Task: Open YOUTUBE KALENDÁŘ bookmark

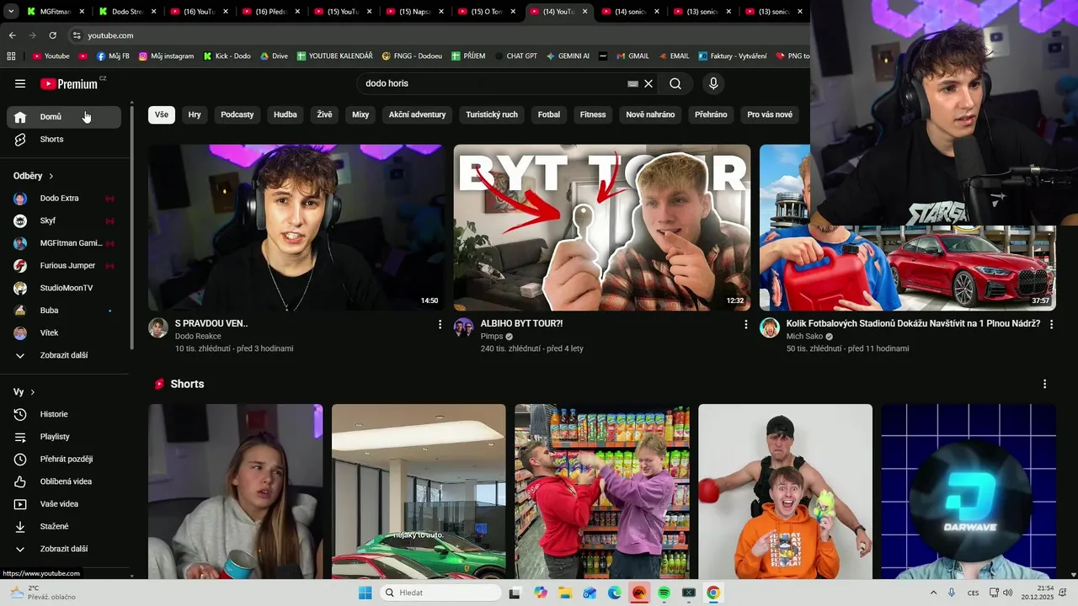Action: click(334, 56)
